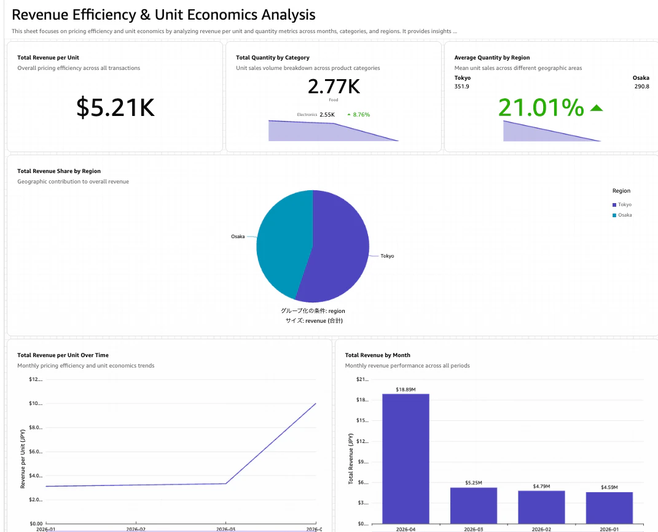Click the 290.8 Osaka average value
This screenshot has height=532, width=658.
[641, 87]
